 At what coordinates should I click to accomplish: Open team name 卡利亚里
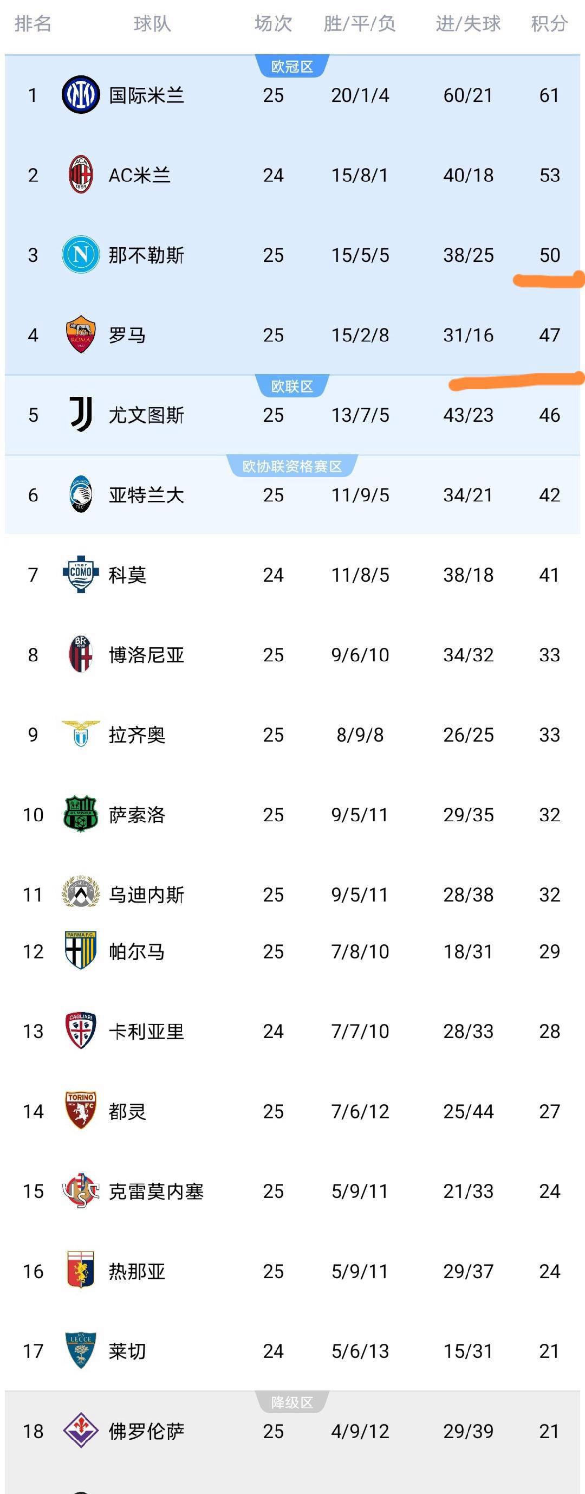coord(147,1031)
